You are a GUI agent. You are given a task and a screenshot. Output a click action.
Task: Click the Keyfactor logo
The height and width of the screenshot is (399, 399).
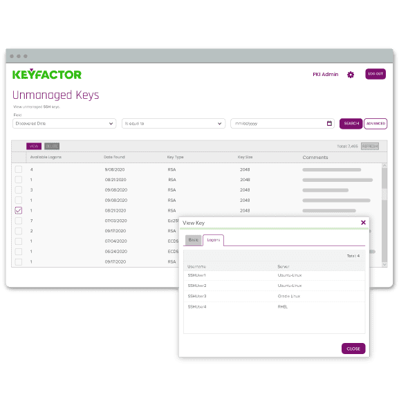[x=47, y=74]
